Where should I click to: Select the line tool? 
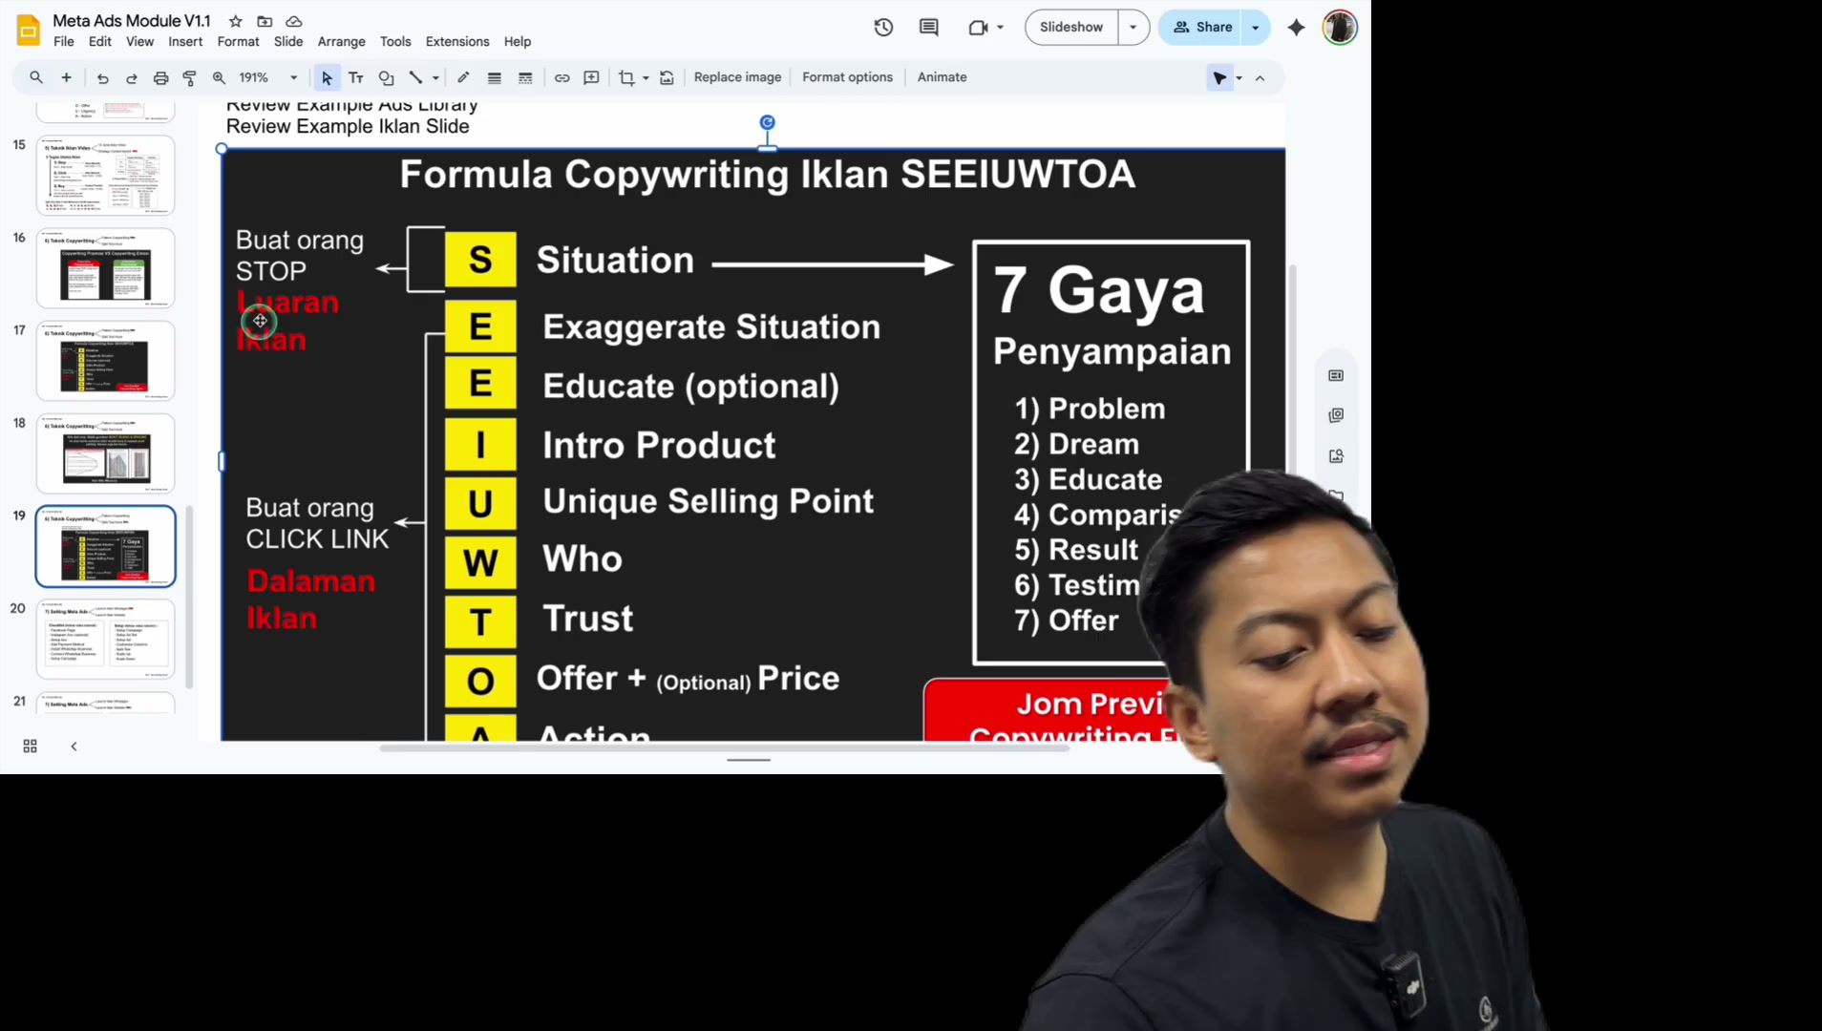pos(415,77)
